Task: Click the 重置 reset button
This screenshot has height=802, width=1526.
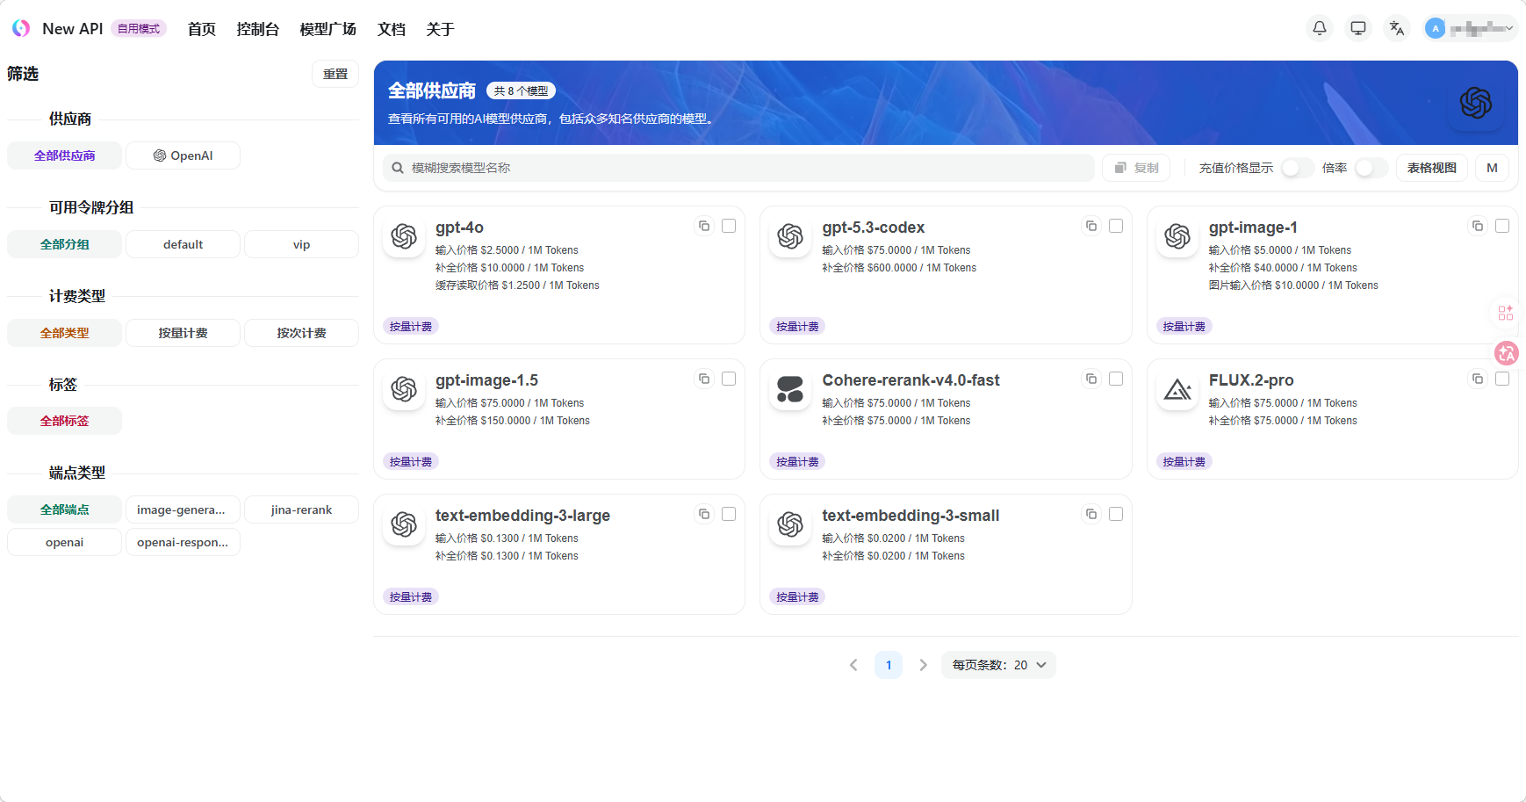Action: (x=335, y=74)
